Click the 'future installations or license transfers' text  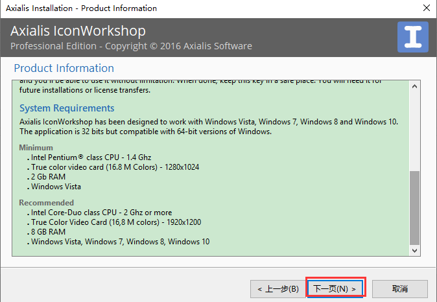85,90
